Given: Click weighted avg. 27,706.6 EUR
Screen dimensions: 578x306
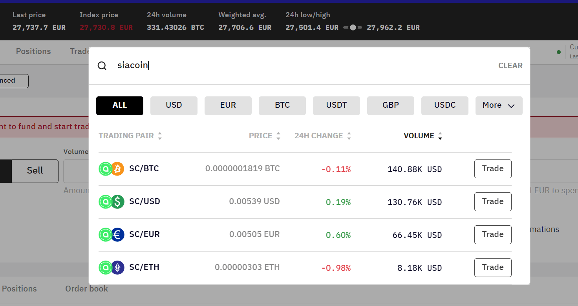Looking at the screenshot, I should click(x=245, y=28).
